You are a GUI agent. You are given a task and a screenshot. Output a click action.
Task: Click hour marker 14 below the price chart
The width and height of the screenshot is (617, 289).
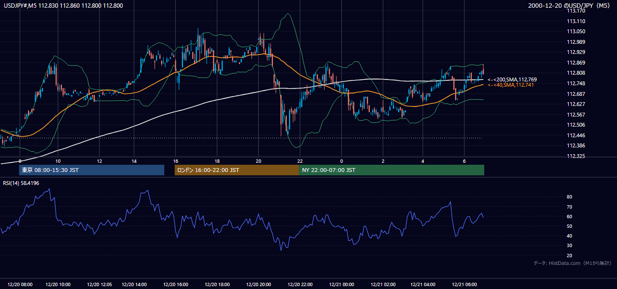(134, 161)
